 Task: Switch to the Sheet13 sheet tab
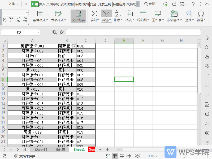tap(41, 149)
